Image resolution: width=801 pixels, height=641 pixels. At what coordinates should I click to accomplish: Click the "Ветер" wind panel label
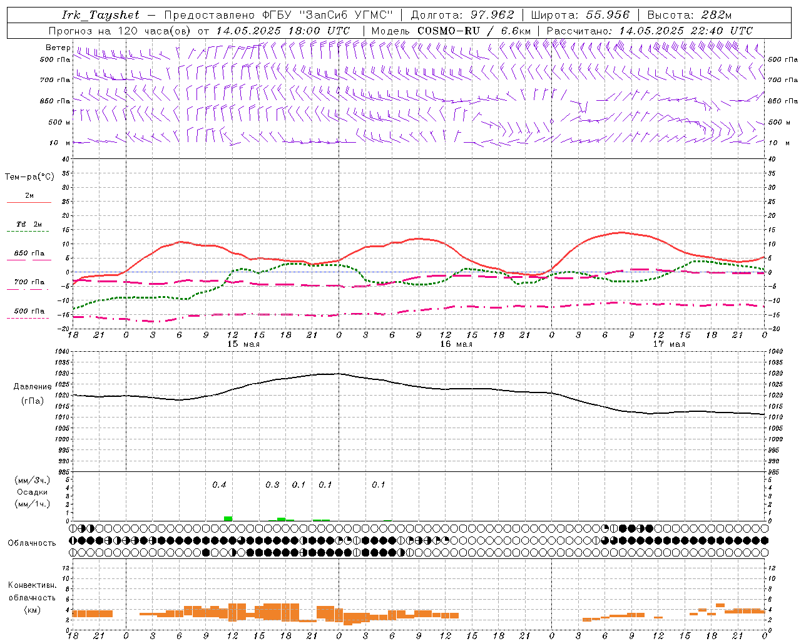tap(58, 48)
